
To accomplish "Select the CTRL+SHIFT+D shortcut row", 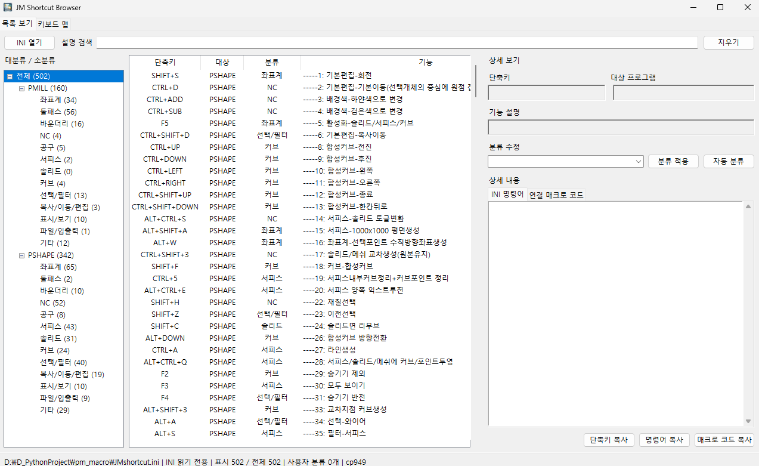I will [x=300, y=135].
